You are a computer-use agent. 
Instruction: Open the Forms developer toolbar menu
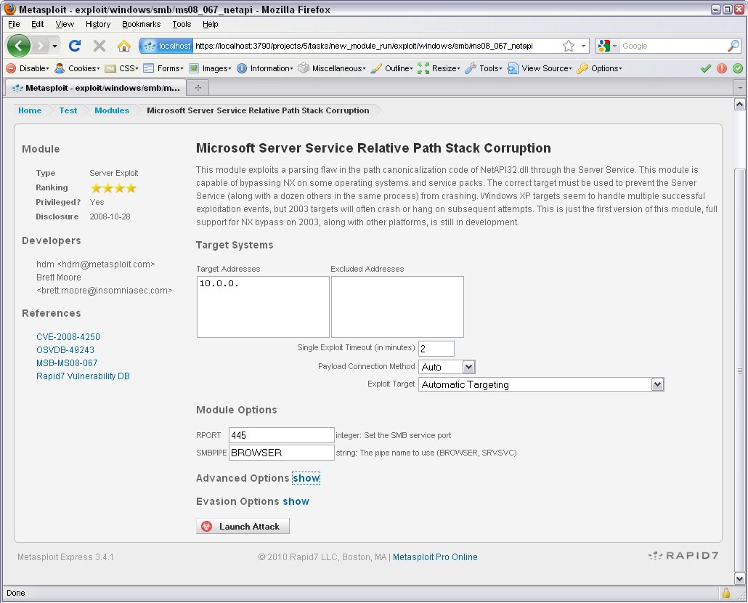pyautogui.click(x=163, y=68)
